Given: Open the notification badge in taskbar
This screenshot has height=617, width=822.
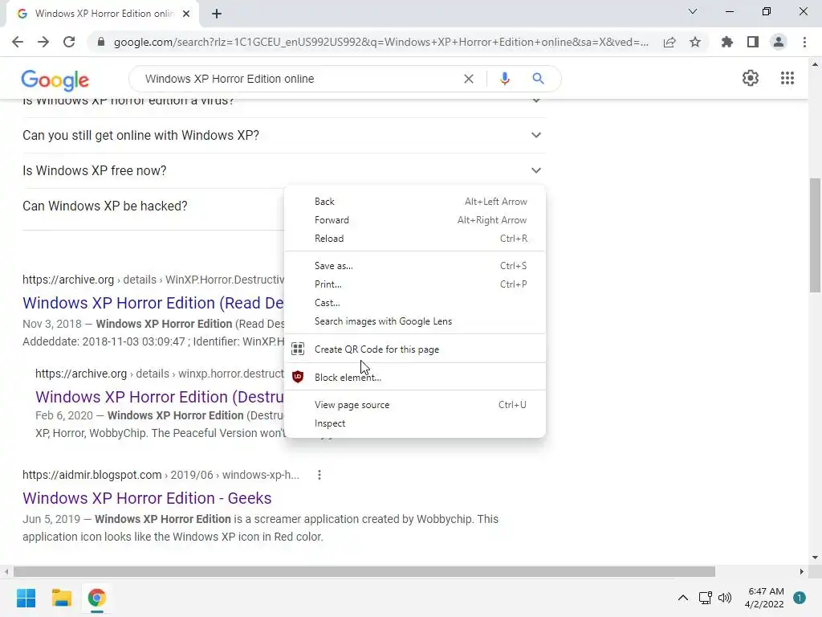Looking at the screenshot, I should tap(799, 598).
